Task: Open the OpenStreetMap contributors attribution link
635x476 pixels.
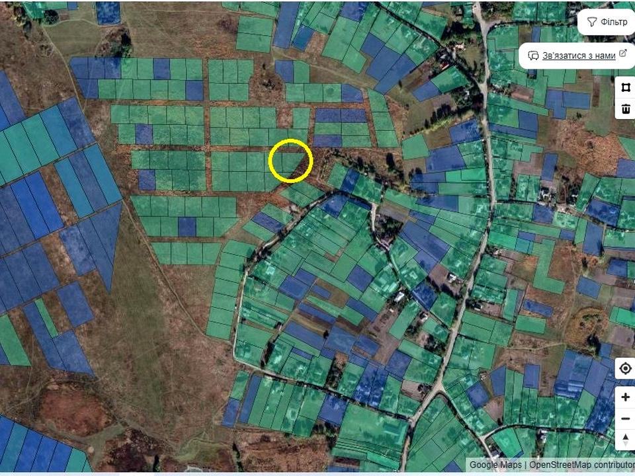Action: [582, 465]
